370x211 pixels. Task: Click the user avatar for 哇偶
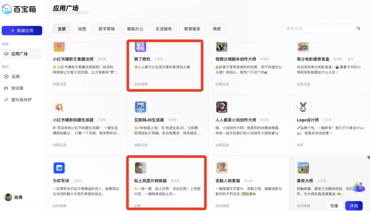point(8,197)
